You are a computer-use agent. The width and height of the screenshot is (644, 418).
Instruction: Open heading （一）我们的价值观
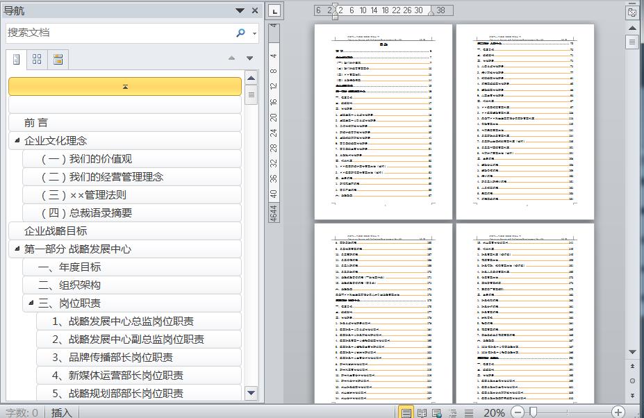pos(132,159)
